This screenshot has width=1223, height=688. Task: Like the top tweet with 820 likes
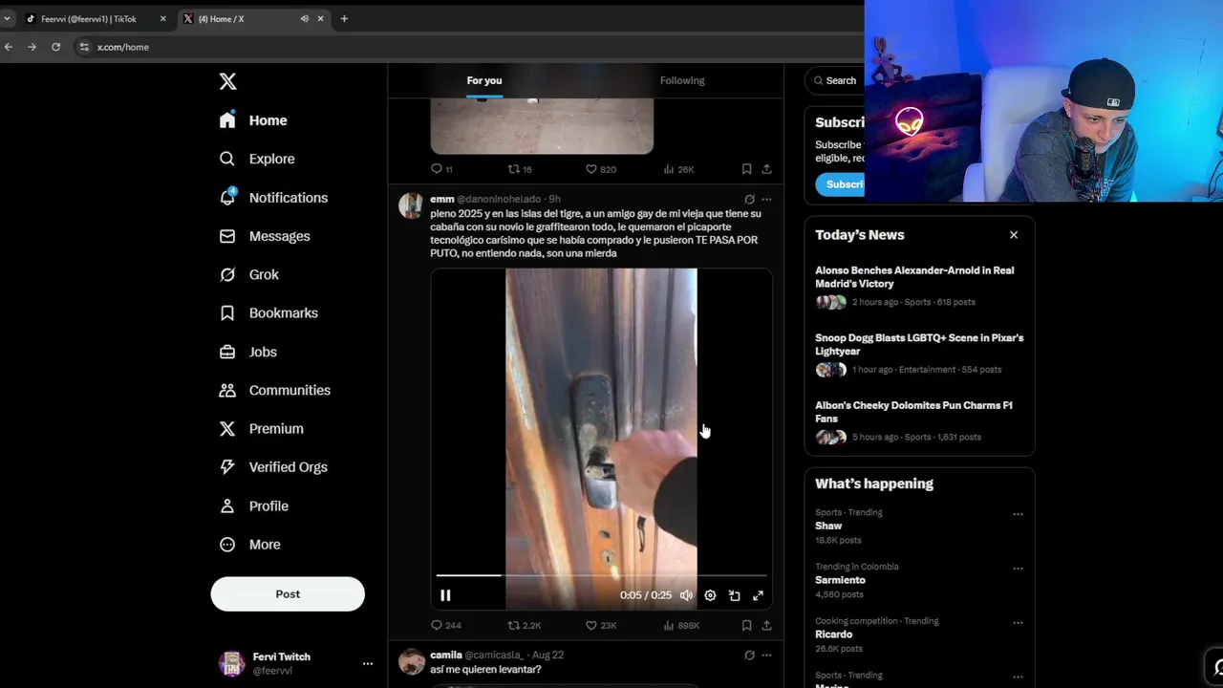[x=600, y=169]
